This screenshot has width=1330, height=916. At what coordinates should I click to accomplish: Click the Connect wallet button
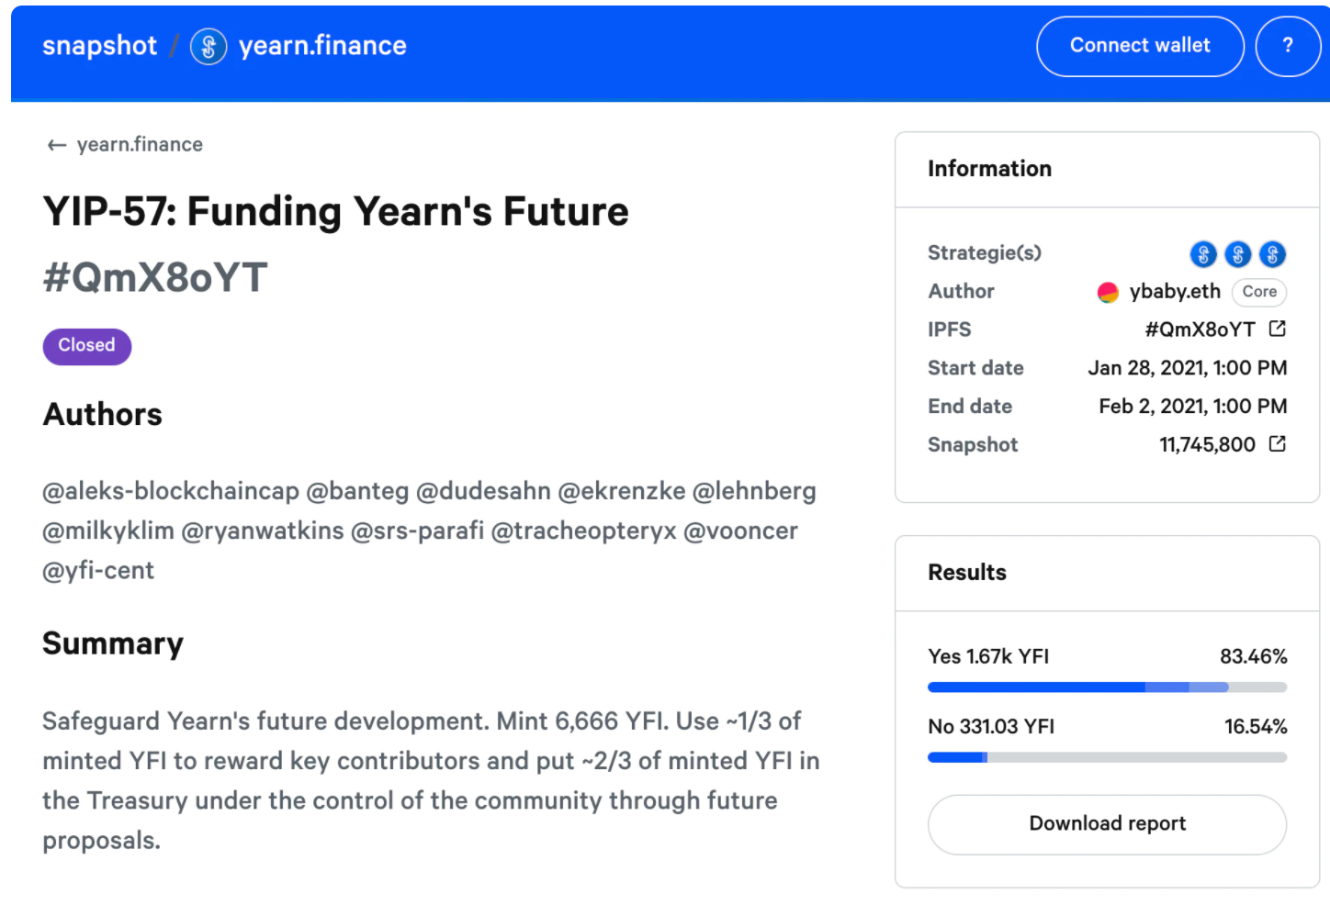coord(1140,46)
